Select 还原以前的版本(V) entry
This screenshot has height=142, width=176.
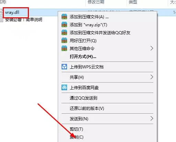click(x=87, y=108)
